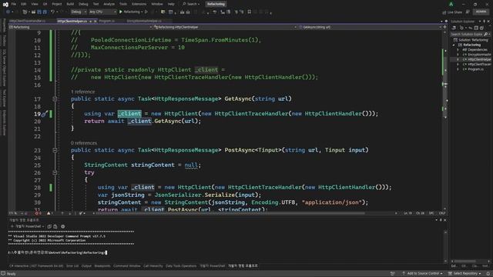The width and height of the screenshot is (493, 277).
Task: Click the Search box in title bar
Action: tap(191, 4)
